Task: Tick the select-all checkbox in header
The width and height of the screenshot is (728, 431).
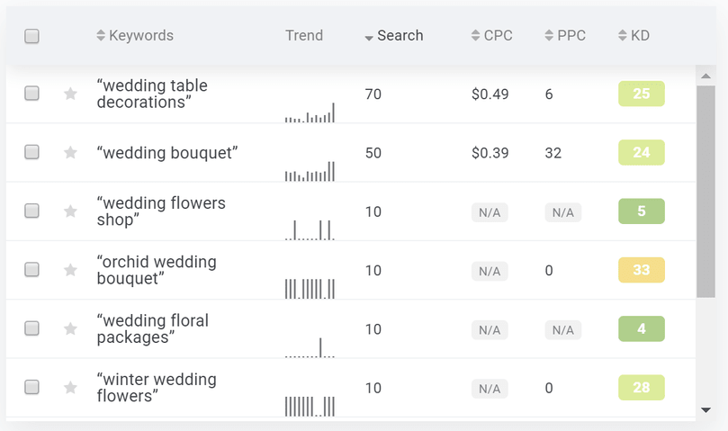Action: pos(31,36)
